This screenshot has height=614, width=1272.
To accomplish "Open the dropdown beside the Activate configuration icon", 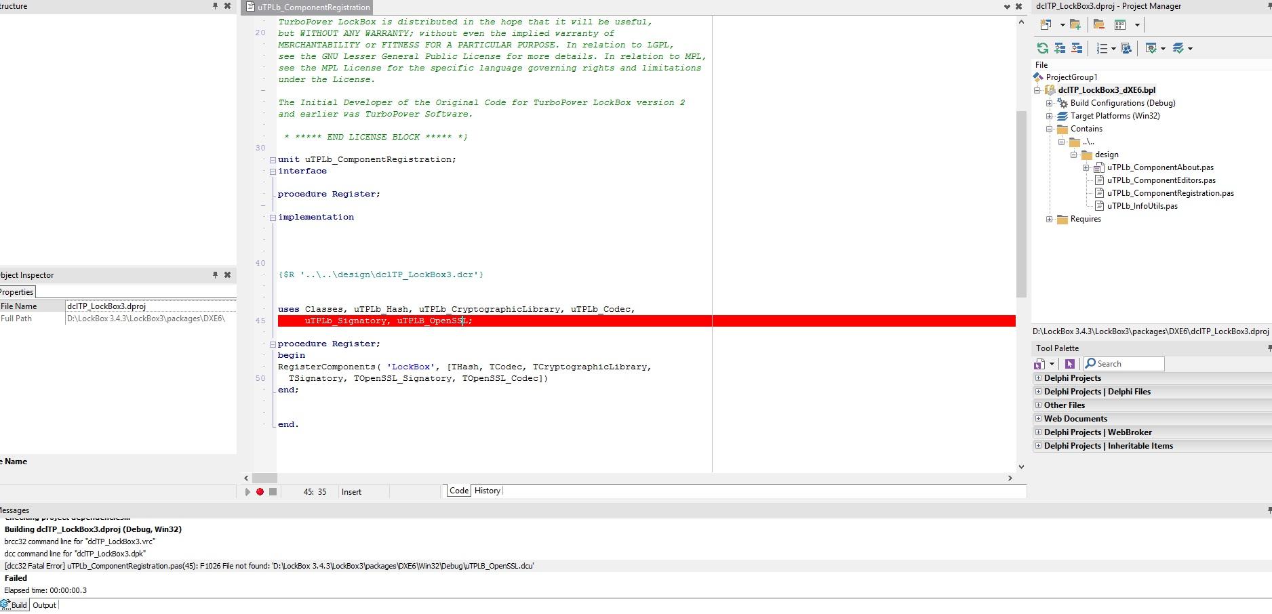I will click(1163, 49).
